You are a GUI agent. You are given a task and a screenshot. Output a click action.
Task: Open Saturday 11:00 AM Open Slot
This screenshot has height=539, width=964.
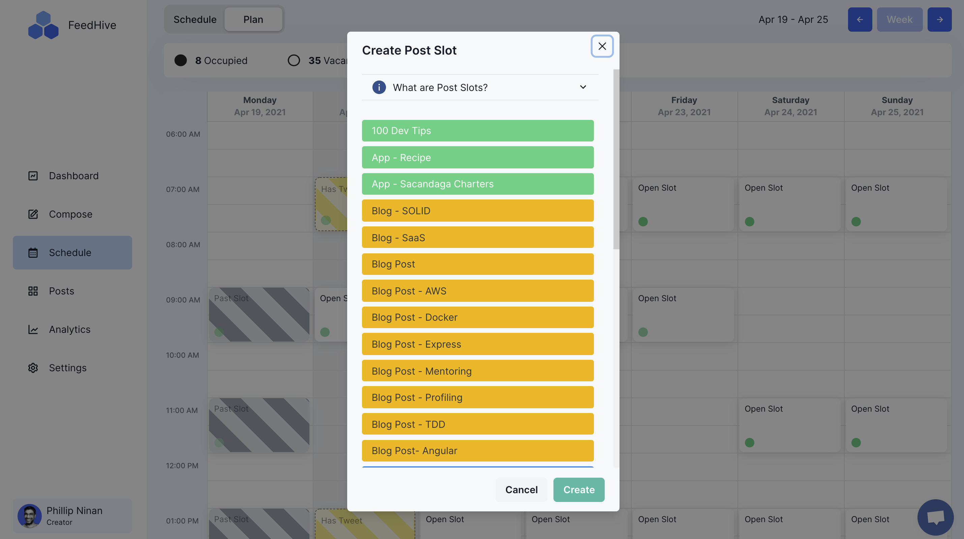[x=790, y=425]
